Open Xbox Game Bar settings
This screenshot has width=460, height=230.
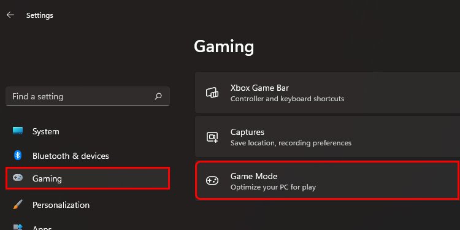[x=328, y=93]
